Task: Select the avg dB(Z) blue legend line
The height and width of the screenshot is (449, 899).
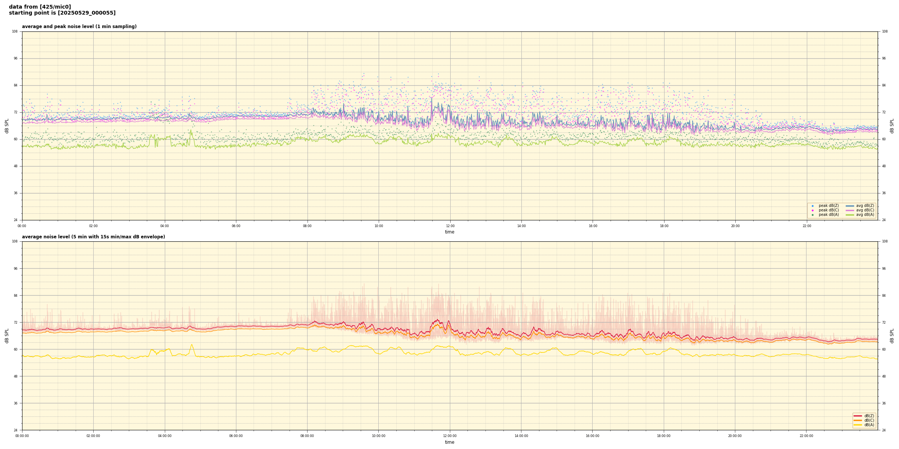Action: click(850, 206)
